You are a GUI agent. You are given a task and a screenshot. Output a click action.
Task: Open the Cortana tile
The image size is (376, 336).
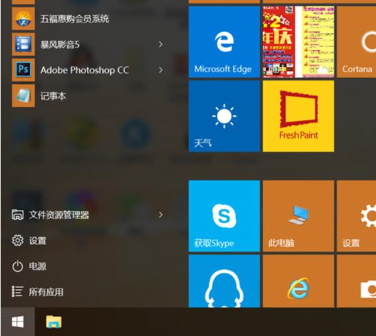357,42
